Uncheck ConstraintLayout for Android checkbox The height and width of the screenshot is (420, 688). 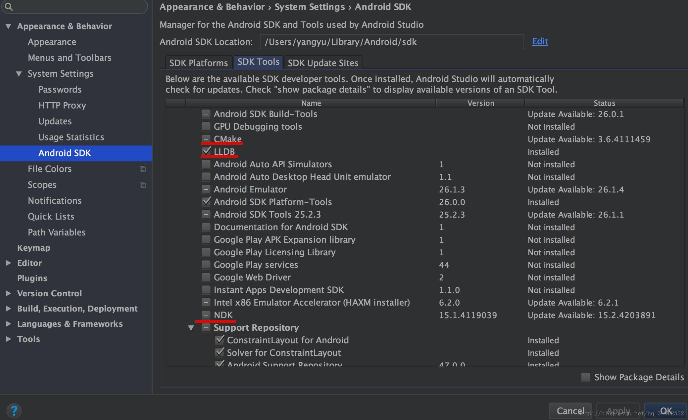[x=219, y=340]
